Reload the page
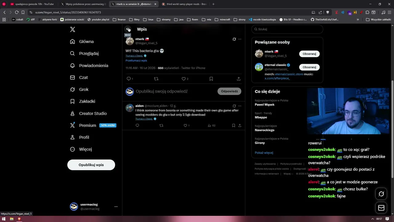The height and width of the screenshot is (222, 394). [17, 12]
